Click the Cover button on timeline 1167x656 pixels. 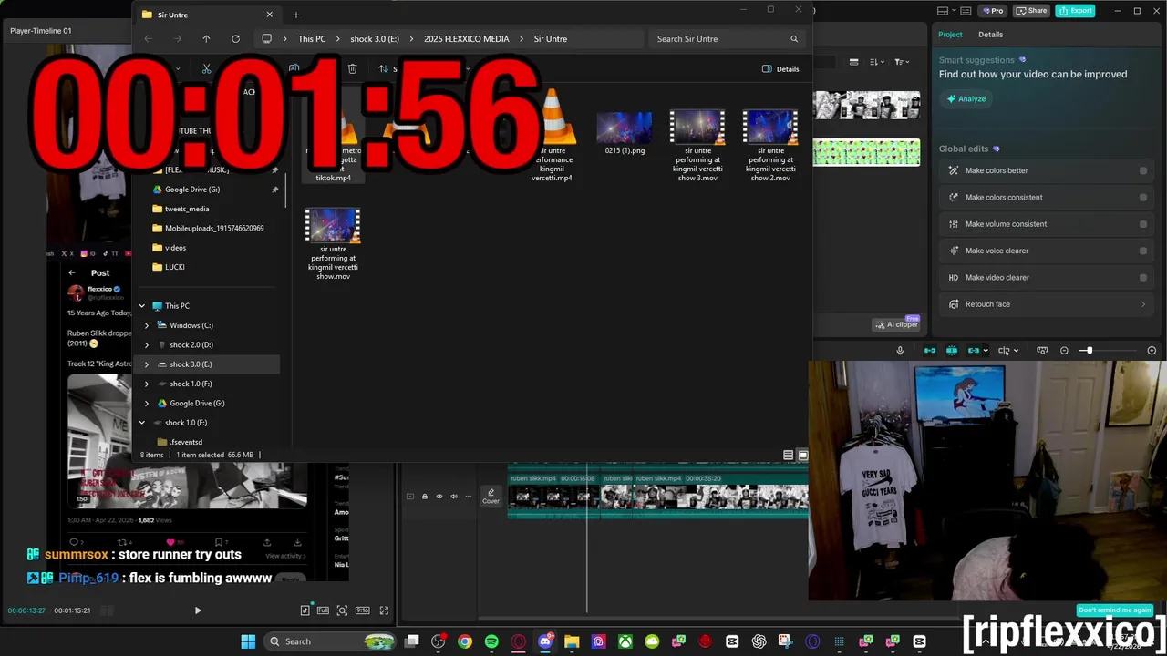[x=491, y=497]
